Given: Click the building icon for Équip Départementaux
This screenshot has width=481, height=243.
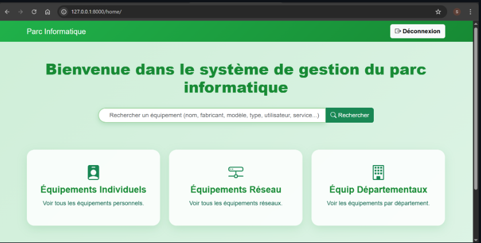Looking at the screenshot, I should (x=378, y=172).
